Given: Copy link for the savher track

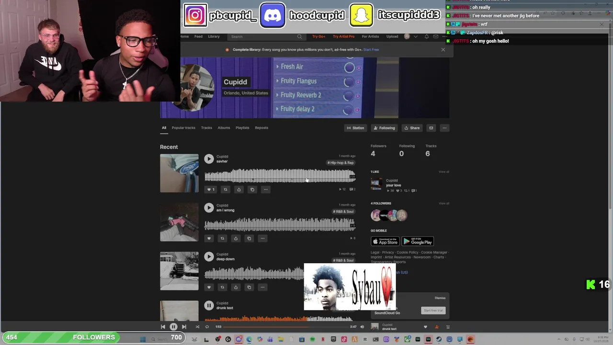Looking at the screenshot, I should [252, 189].
